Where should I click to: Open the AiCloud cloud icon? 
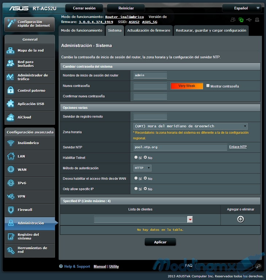click(11, 117)
